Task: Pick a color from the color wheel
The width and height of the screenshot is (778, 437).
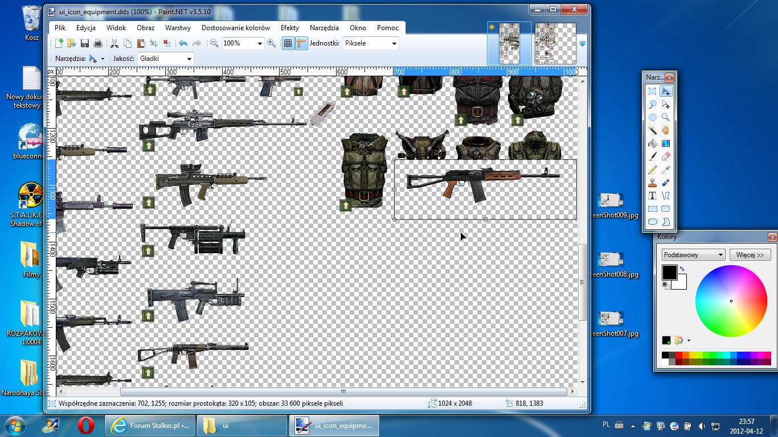Action: click(x=731, y=301)
